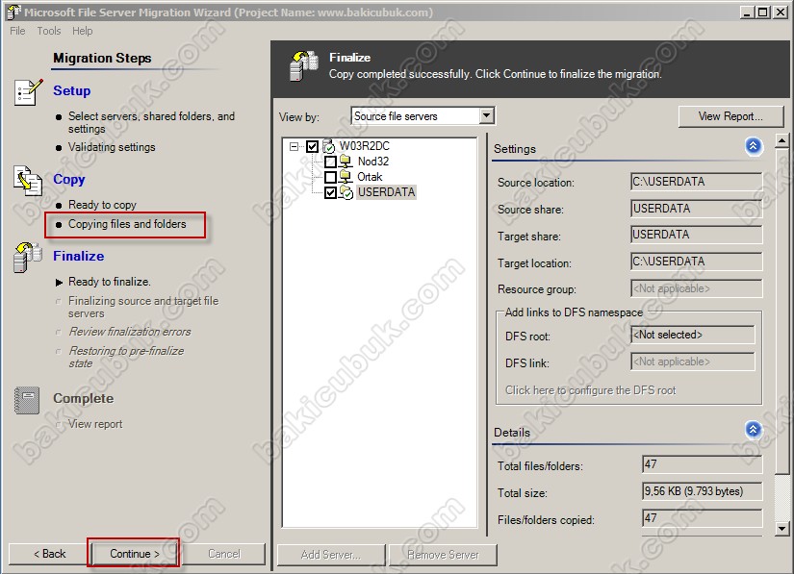Click the Total files/folders value field

tap(702, 464)
